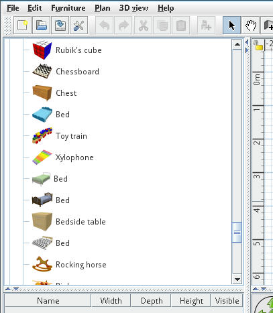Click the catalog scrollbar down arrow
The image size is (273, 313).
[237, 279]
